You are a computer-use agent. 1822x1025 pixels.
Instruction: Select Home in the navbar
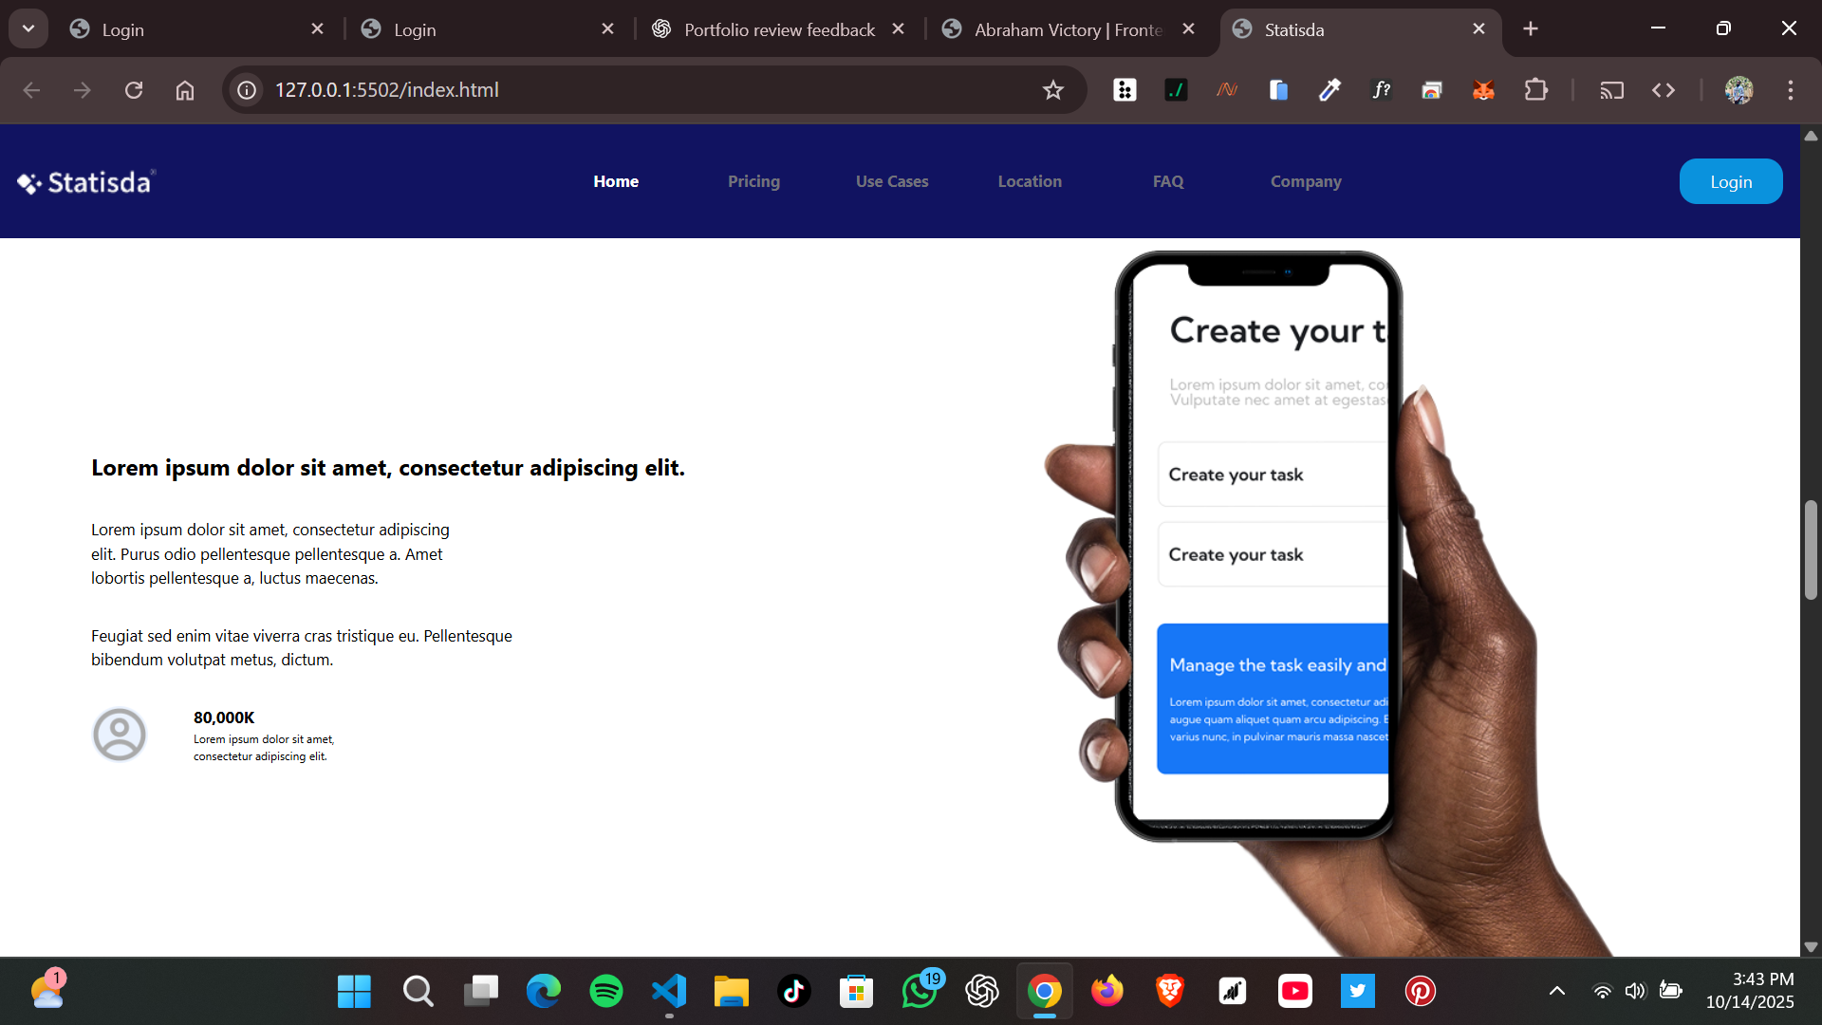click(x=616, y=181)
